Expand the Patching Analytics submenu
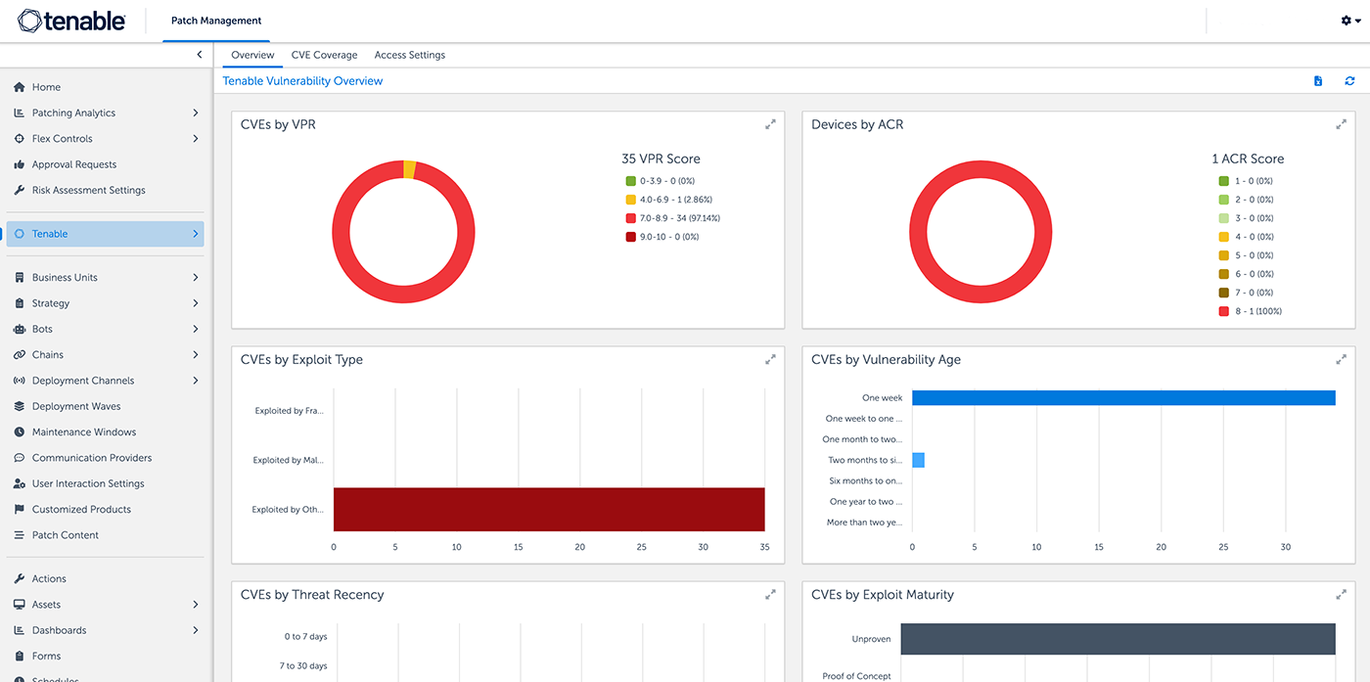 click(x=196, y=113)
